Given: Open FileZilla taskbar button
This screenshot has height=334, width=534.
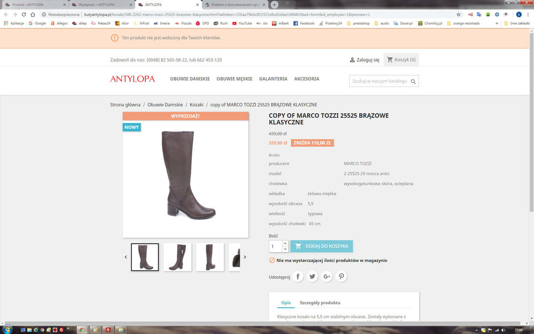Looking at the screenshot, I should pyautogui.click(x=108, y=330).
